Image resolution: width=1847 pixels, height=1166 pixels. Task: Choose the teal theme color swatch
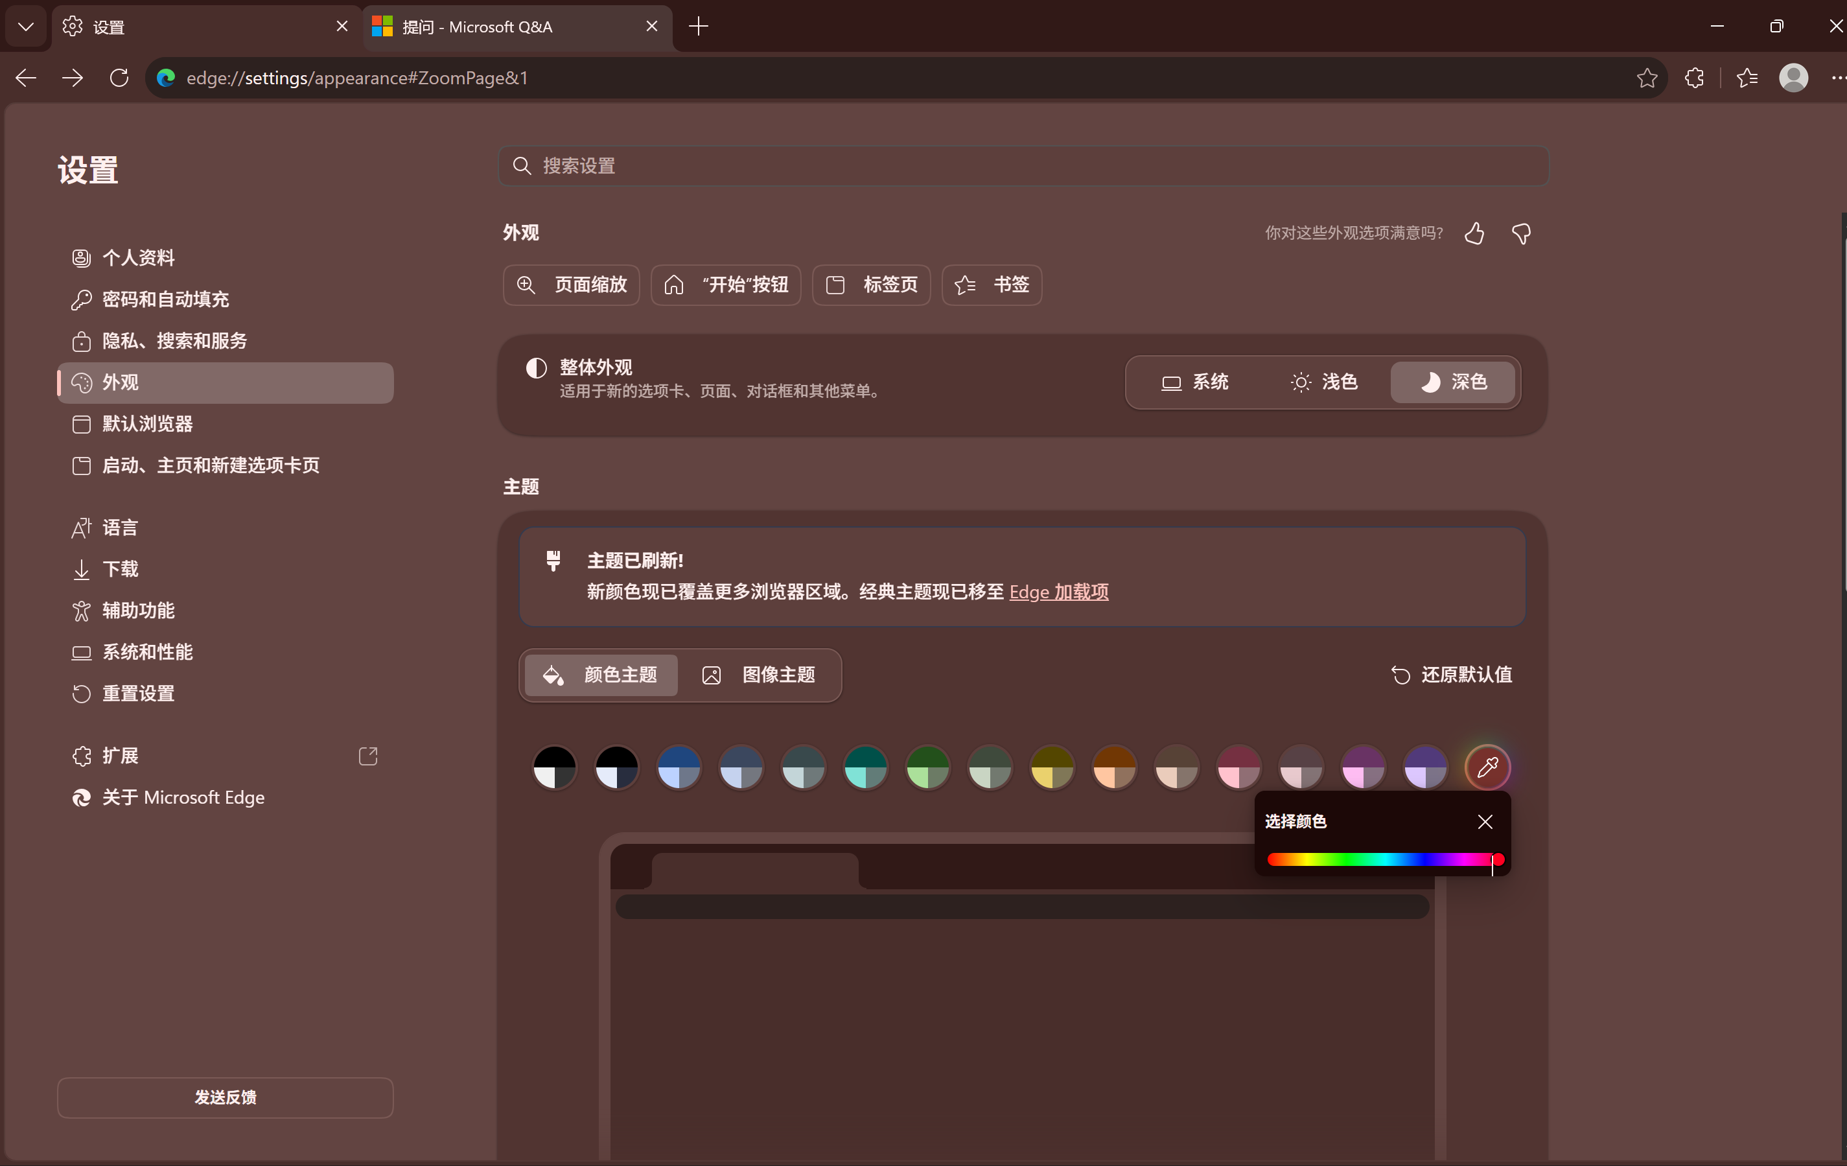click(x=865, y=766)
